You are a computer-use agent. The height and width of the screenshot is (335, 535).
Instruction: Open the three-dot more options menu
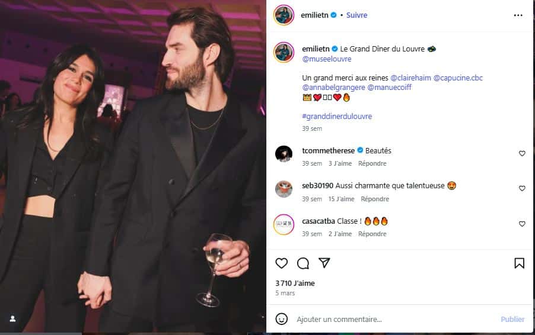coord(518,15)
